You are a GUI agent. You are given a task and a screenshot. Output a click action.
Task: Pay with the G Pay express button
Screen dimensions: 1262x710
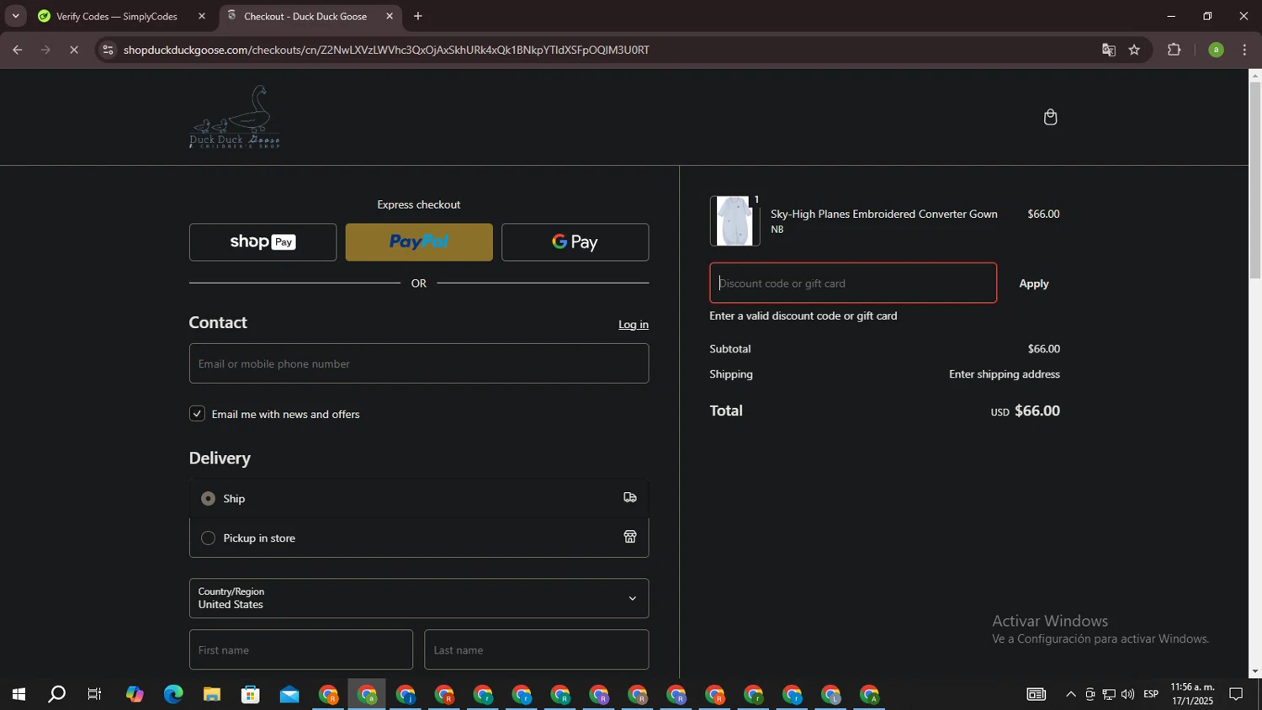[575, 242]
